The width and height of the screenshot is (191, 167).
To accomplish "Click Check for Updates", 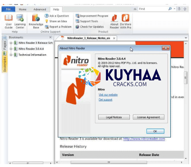I will coord(90,27).
